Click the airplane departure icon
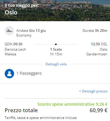This screenshot has width=110, height=121. tap(9, 31)
